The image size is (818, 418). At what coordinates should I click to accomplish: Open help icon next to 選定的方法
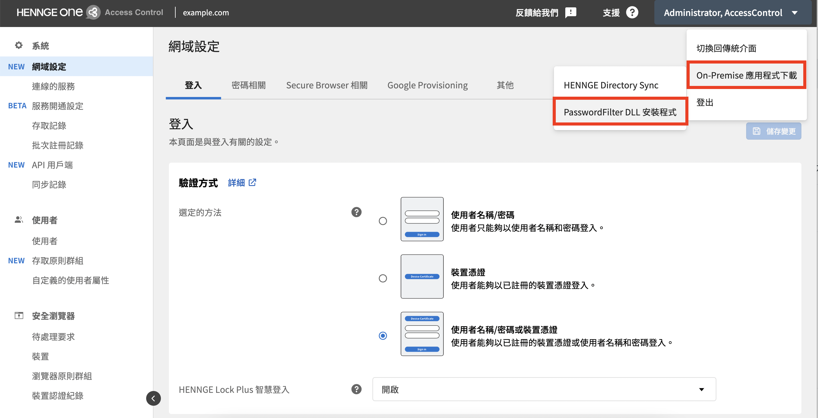click(356, 212)
